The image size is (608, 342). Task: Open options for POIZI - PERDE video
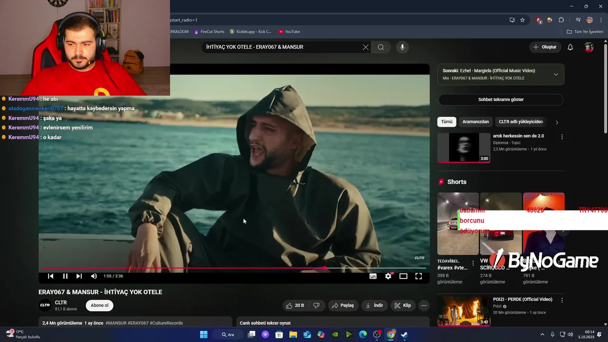click(562, 300)
